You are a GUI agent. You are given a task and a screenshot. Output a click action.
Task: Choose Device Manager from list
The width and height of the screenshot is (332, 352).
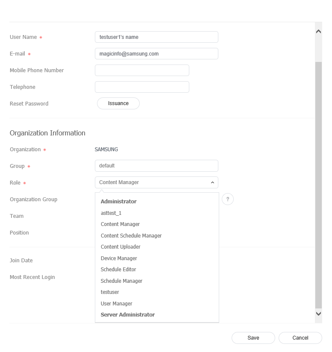pyautogui.click(x=119, y=258)
